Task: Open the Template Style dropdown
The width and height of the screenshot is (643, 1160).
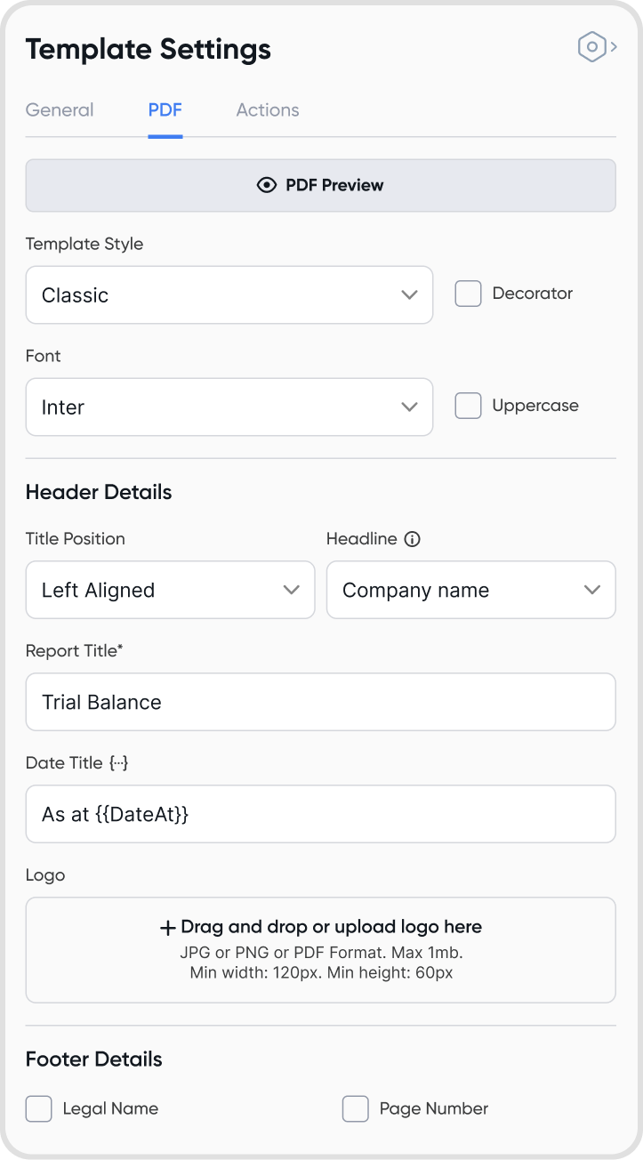Action: (229, 295)
